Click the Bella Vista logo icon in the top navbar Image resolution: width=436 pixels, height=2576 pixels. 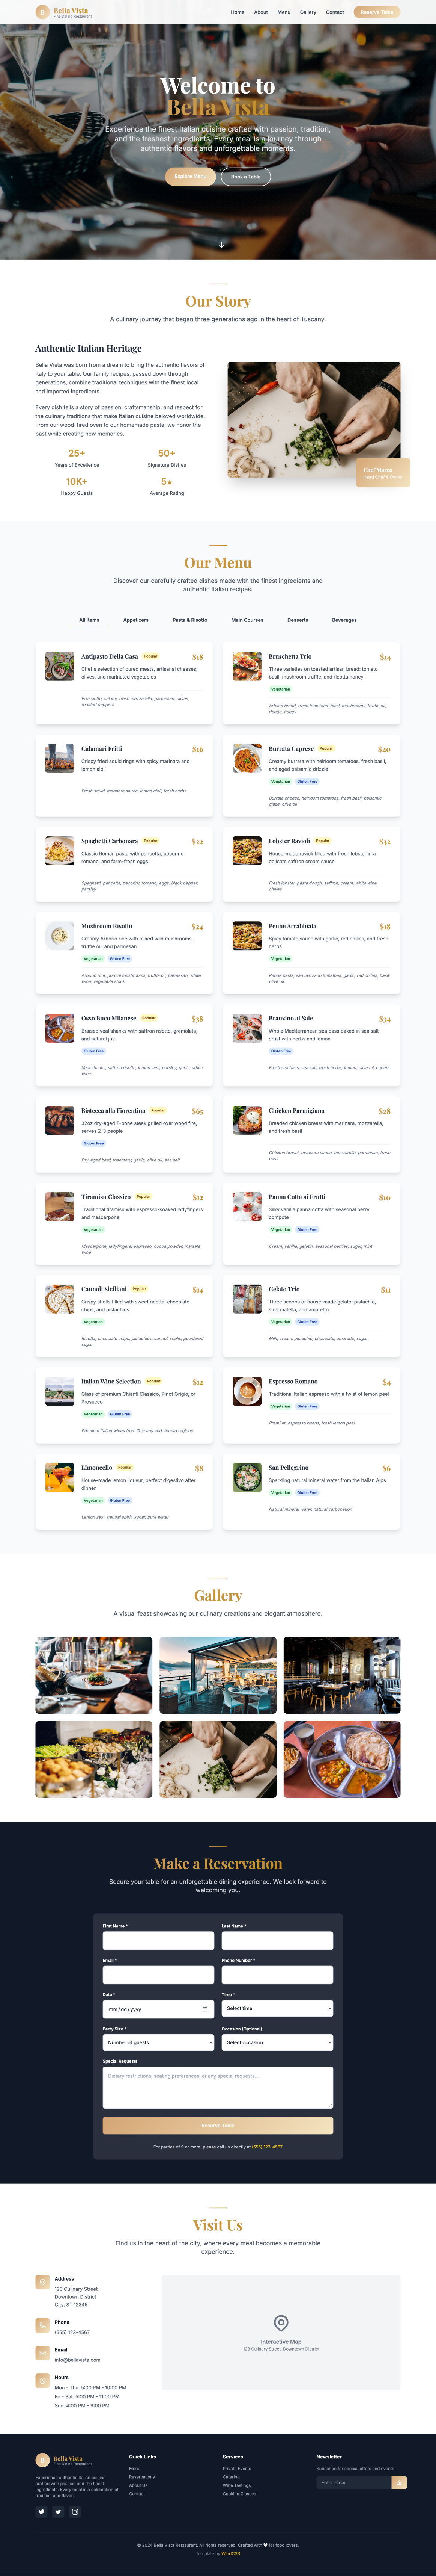[42, 12]
